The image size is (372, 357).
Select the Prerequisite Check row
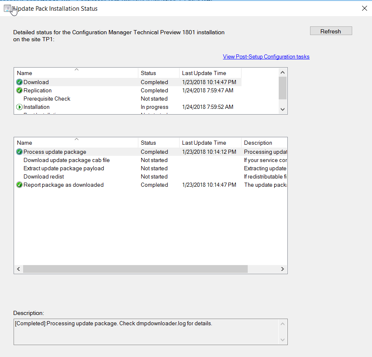point(128,99)
